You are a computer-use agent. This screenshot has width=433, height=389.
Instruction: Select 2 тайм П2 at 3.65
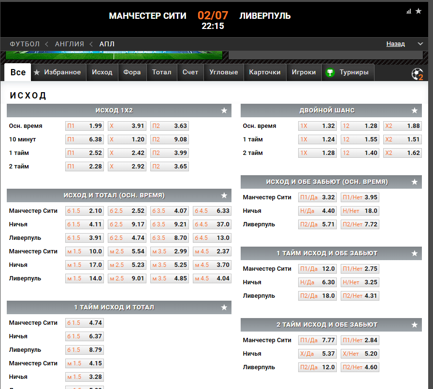170,167
